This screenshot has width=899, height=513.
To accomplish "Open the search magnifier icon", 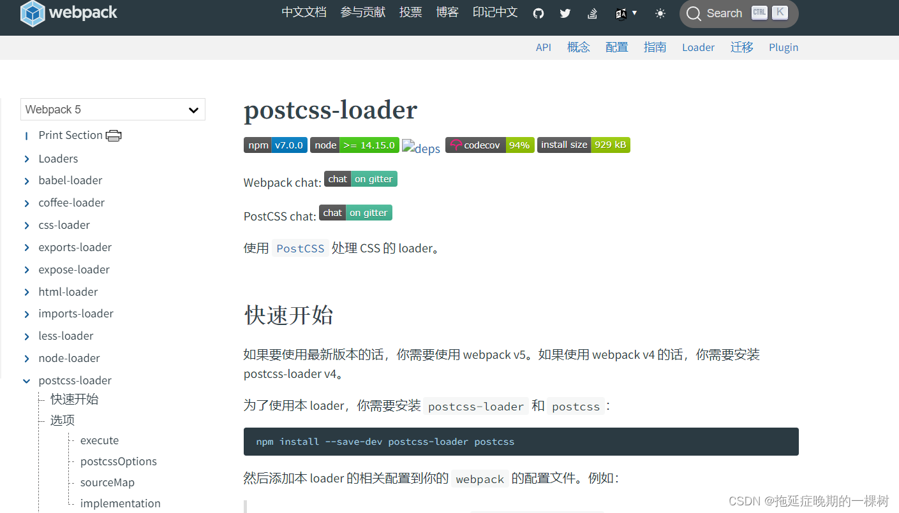I will [694, 13].
